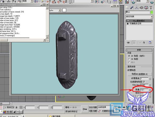The width and height of the screenshot is (155, 117).
Task: Open Configure Modifier Sets icon
Action: pos(150,43)
